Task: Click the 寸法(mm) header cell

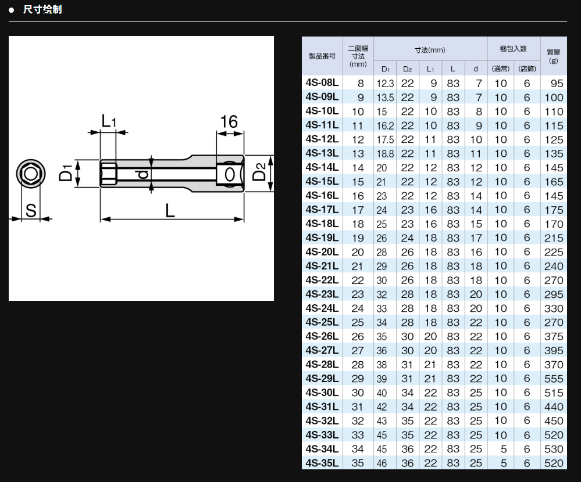Action: tap(430, 50)
